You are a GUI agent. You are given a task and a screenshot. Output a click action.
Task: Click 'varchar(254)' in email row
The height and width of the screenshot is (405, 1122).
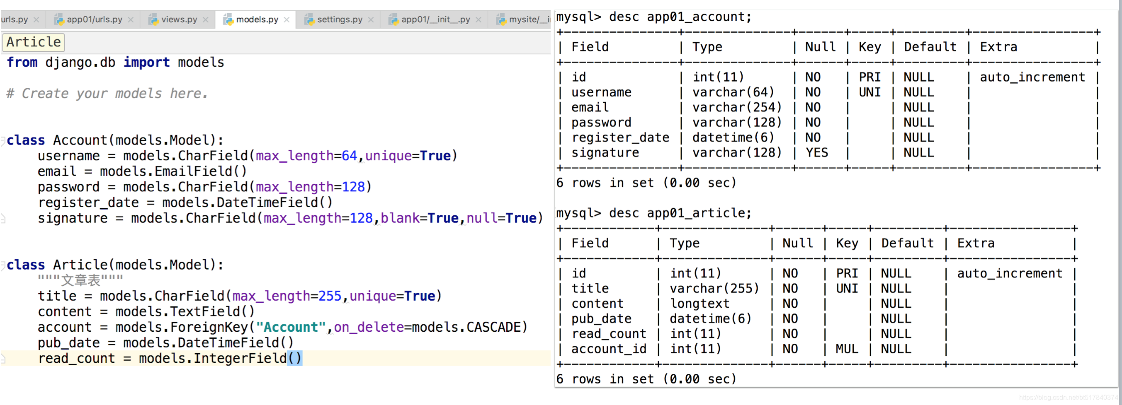coord(737,107)
